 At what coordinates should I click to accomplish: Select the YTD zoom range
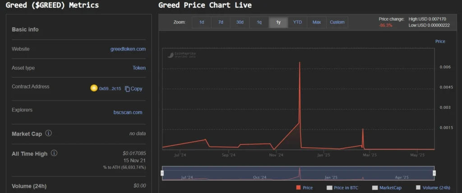297,22
